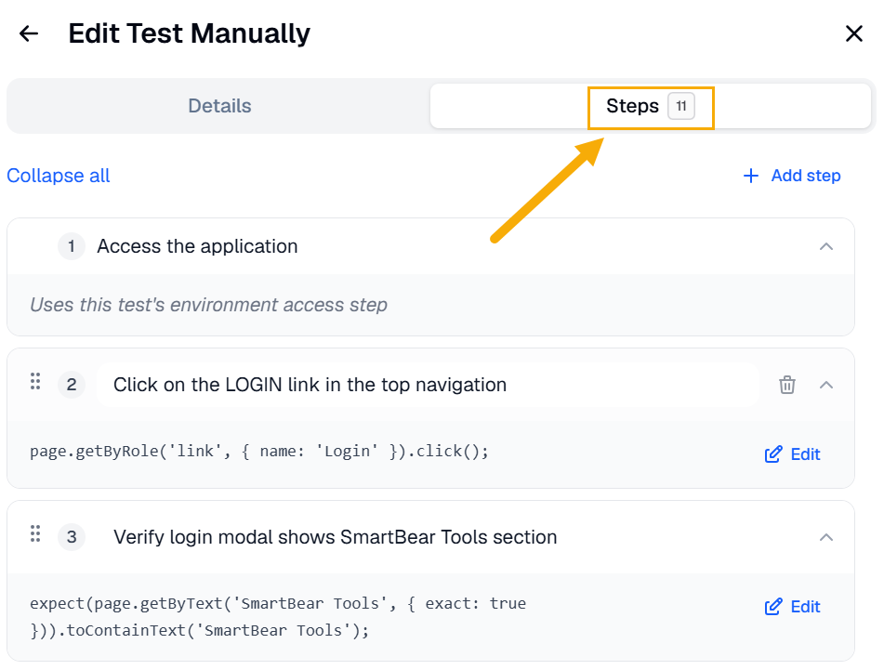The image size is (884, 670).
Task: Click the step number 2 badge
Action: pyautogui.click(x=72, y=385)
